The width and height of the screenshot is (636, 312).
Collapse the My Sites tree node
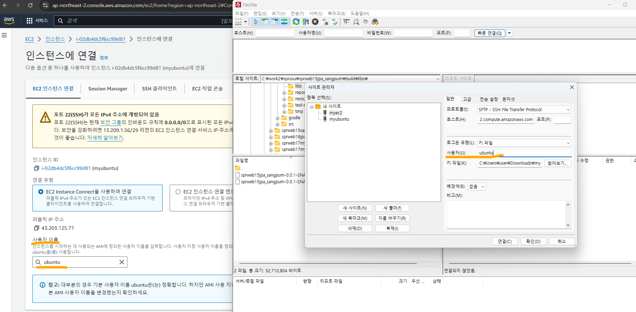311,107
